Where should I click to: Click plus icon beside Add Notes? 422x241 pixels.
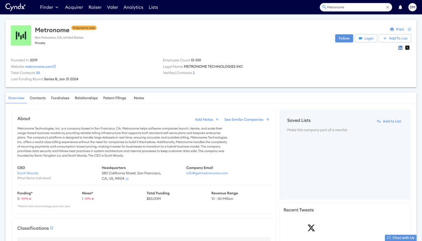(217, 120)
